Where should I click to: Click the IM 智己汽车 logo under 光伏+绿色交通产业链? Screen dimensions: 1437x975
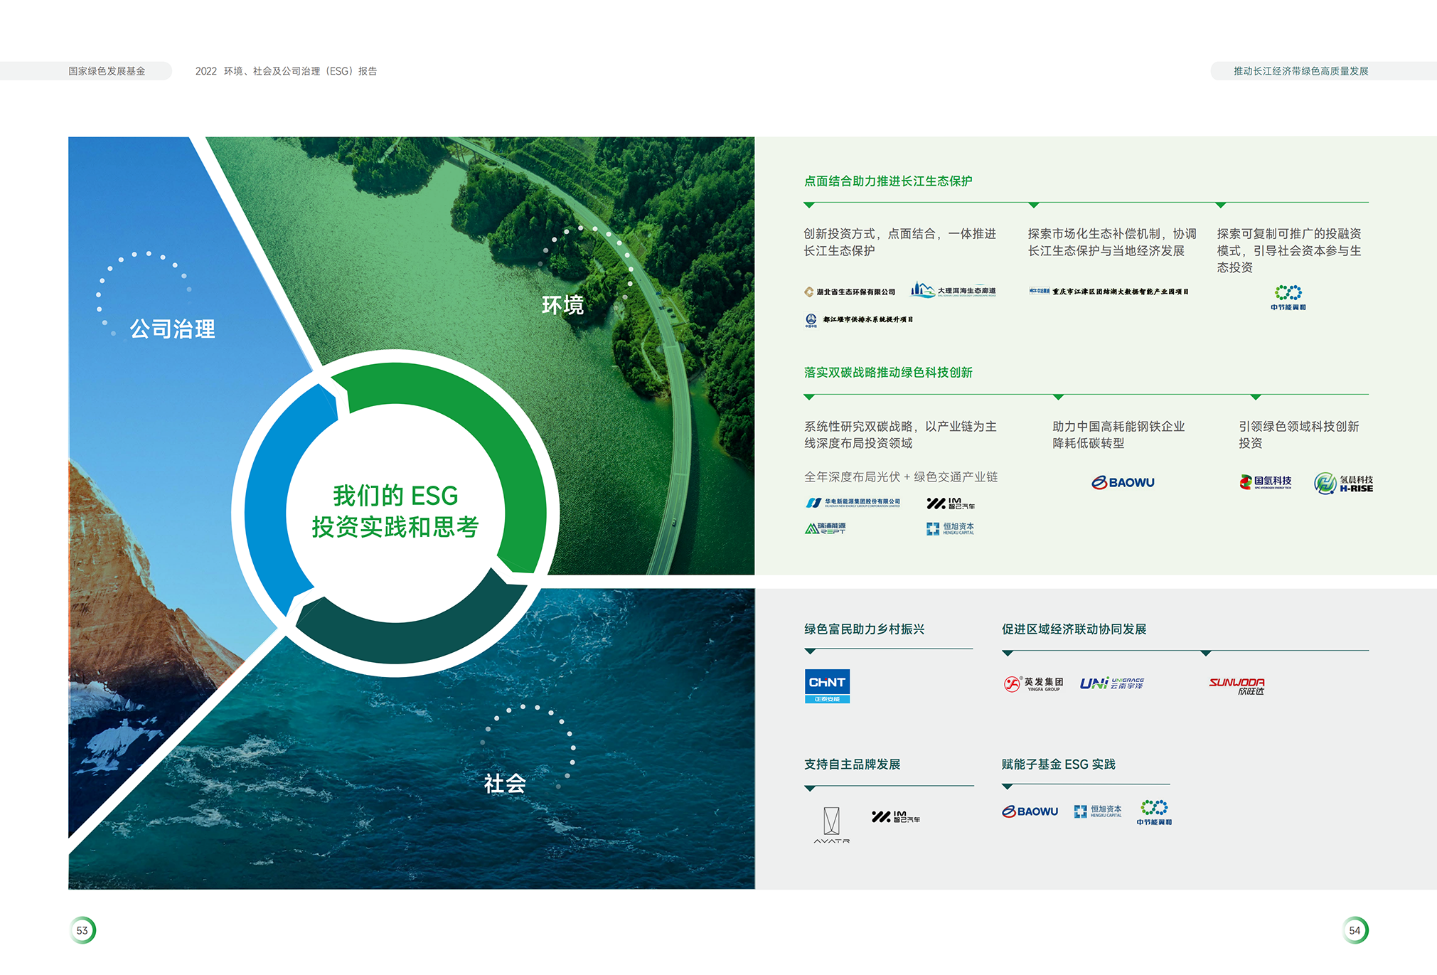click(x=951, y=504)
